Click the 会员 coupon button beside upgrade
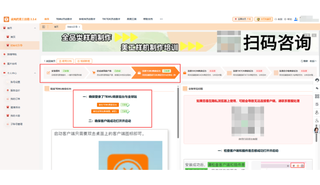 coord(264,19)
